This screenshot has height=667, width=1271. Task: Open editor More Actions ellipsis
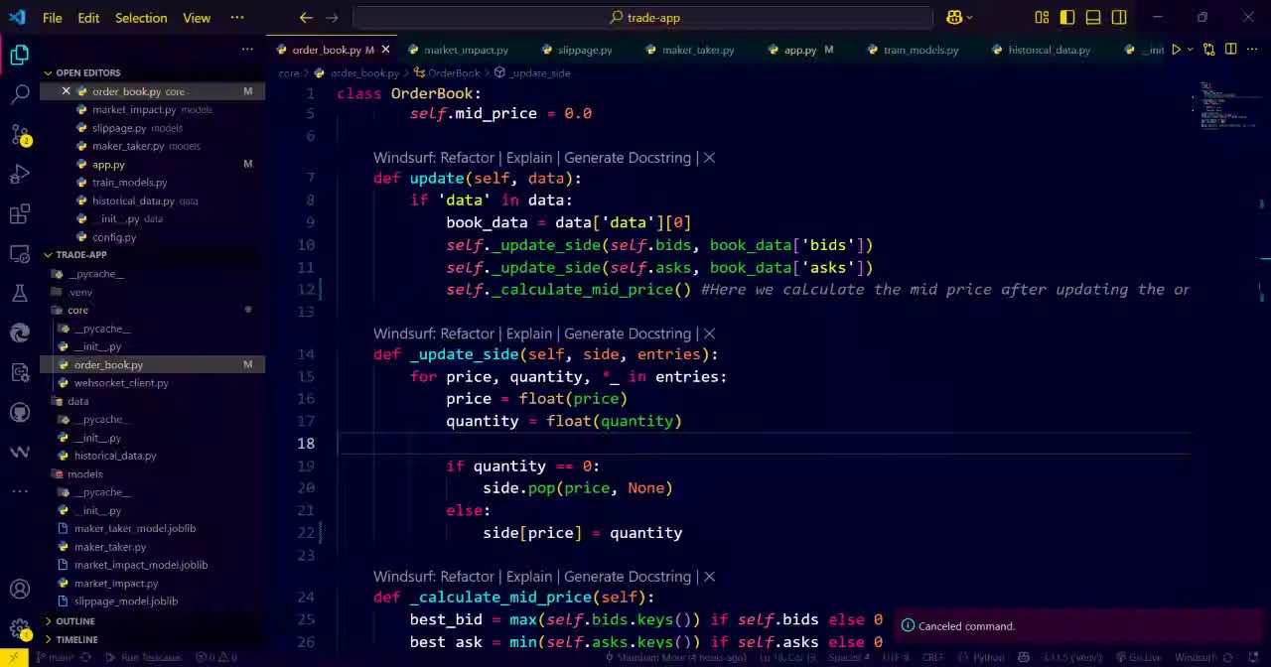pos(1252,50)
